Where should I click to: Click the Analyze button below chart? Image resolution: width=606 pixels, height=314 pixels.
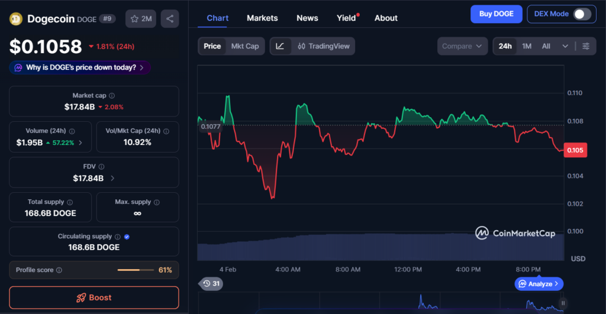click(539, 284)
